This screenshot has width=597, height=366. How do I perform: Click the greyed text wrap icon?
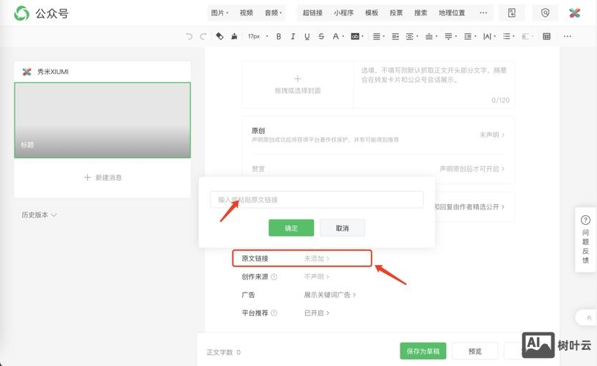point(527,37)
